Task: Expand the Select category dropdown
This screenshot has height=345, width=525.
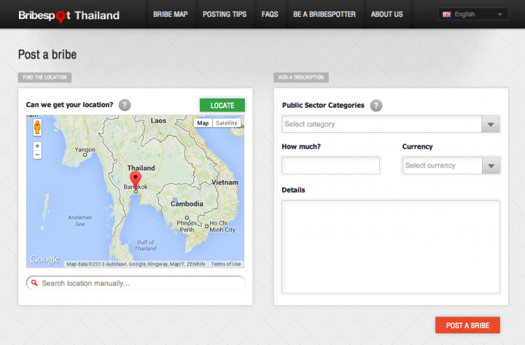Action: click(390, 124)
